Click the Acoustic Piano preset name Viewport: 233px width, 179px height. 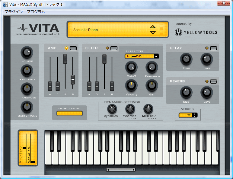point(85,30)
